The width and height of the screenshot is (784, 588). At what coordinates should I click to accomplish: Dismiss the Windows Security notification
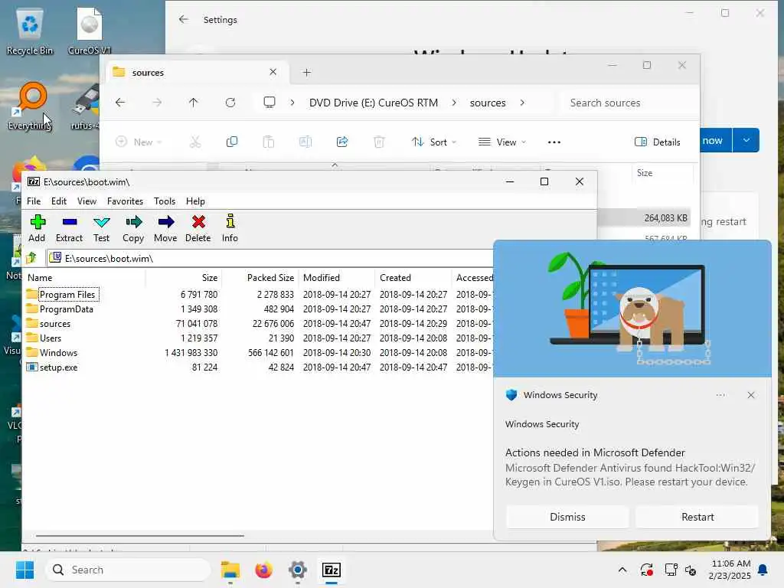point(567,517)
